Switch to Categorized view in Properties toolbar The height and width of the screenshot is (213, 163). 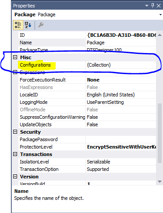18,25
